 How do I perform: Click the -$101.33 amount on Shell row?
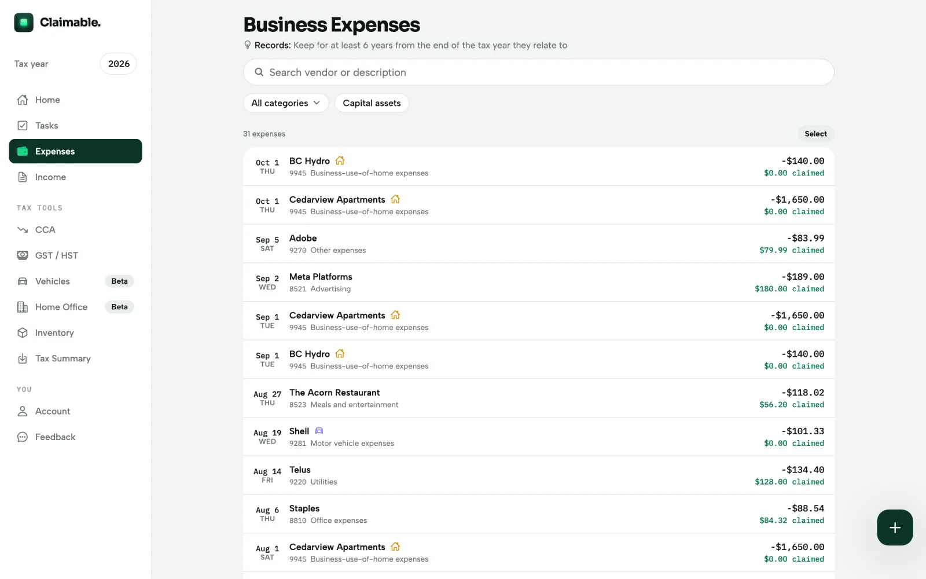click(x=803, y=431)
